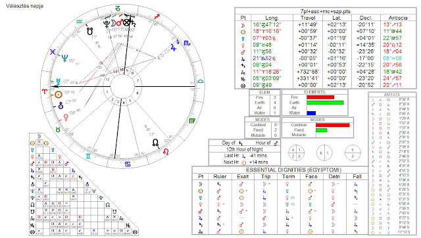Click the 'ASPECTS' list heading
Image resolution: width=421 pixels, height=238 pixels.
click(392, 95)
